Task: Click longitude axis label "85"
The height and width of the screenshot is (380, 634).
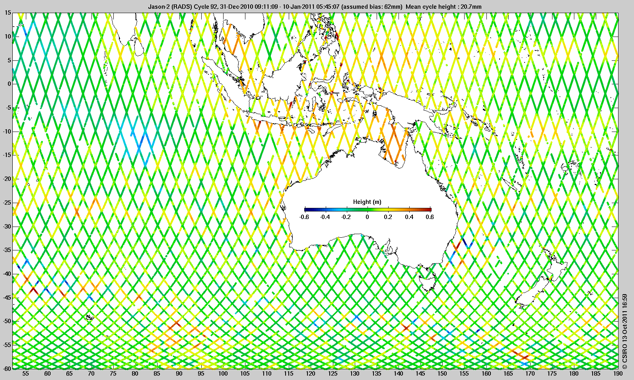Action: tap(157, 374)
